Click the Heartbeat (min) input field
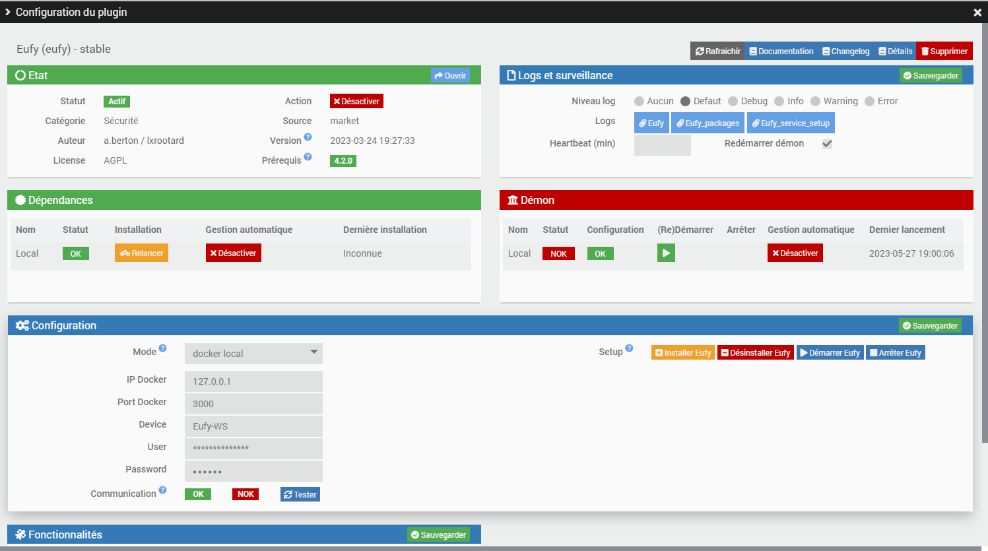The image size is (988, 551). (663, 145)
